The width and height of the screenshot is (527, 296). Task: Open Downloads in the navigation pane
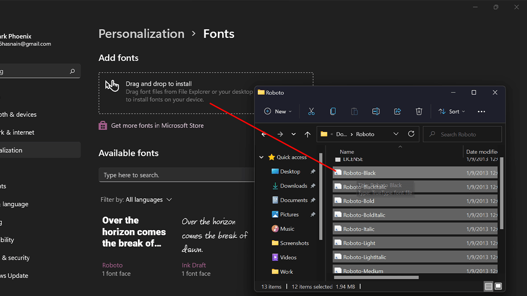coord(293,186)
